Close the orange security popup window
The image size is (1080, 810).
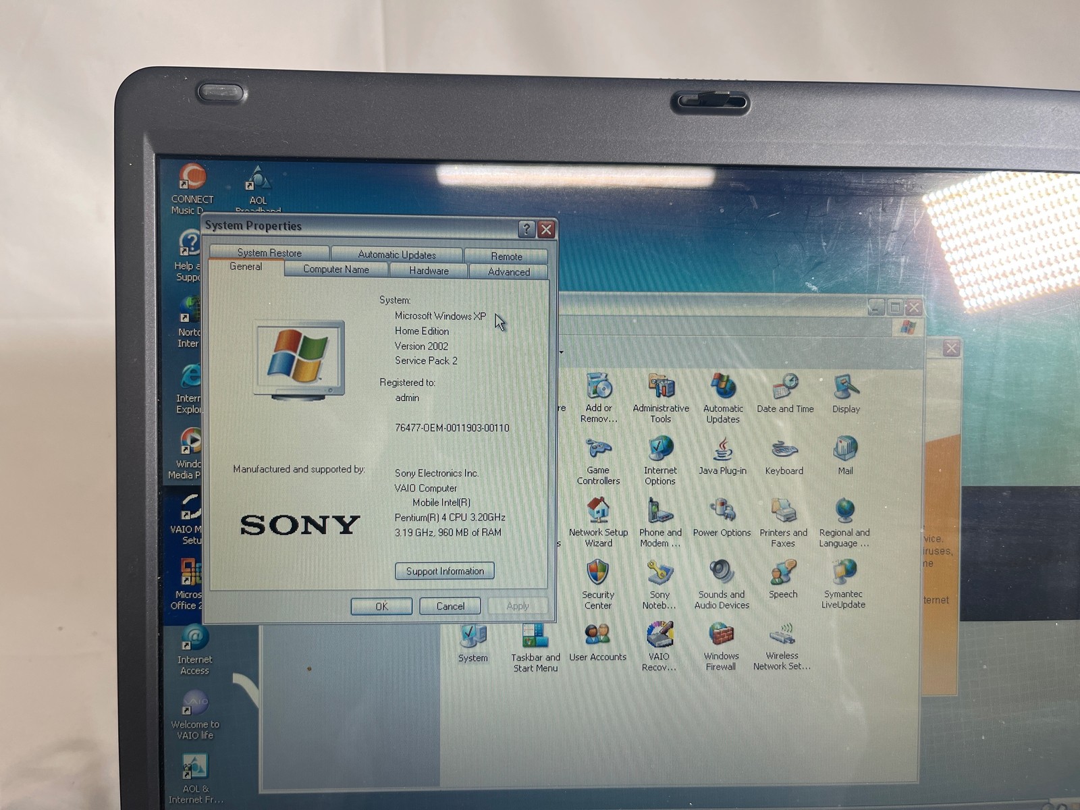coord(951,348)
